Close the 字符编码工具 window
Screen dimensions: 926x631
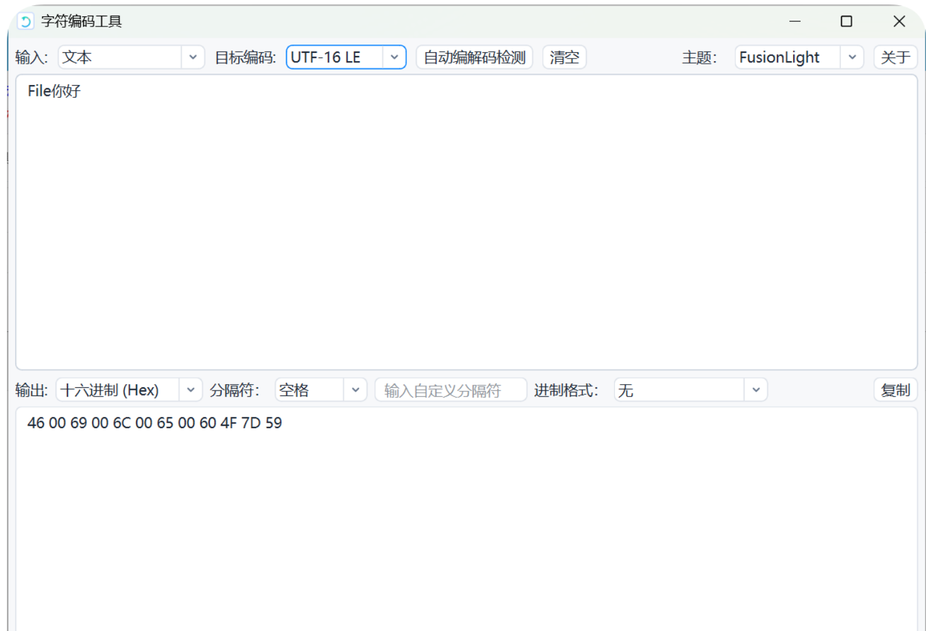pos(899,21)
